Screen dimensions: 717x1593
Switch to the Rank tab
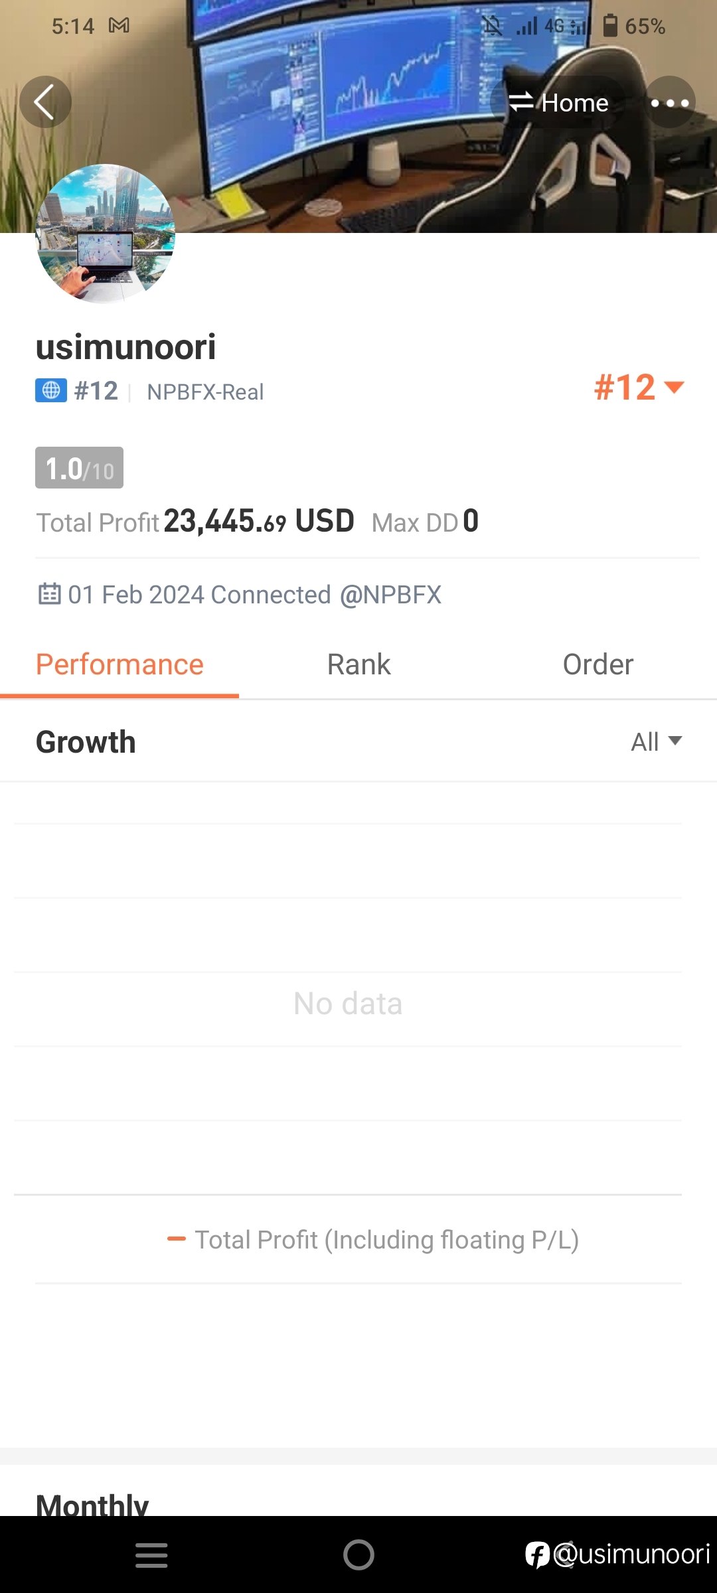(358, 664)
